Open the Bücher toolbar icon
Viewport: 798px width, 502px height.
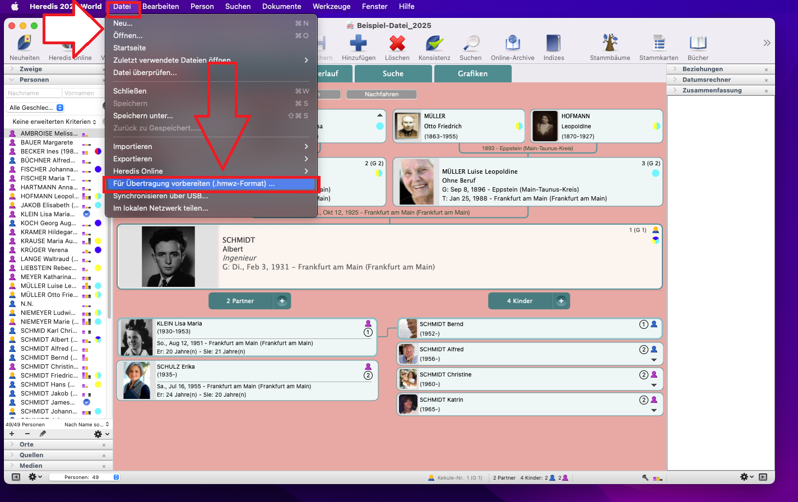(x=698, y=44)
